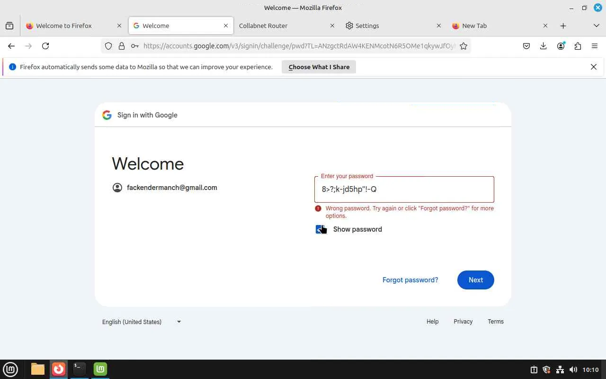Close the New Tab tab

(545, 26)
